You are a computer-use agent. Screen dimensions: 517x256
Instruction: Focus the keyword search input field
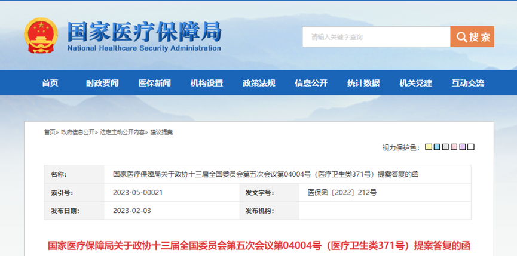pyautogui.click(x=376, y=37)
